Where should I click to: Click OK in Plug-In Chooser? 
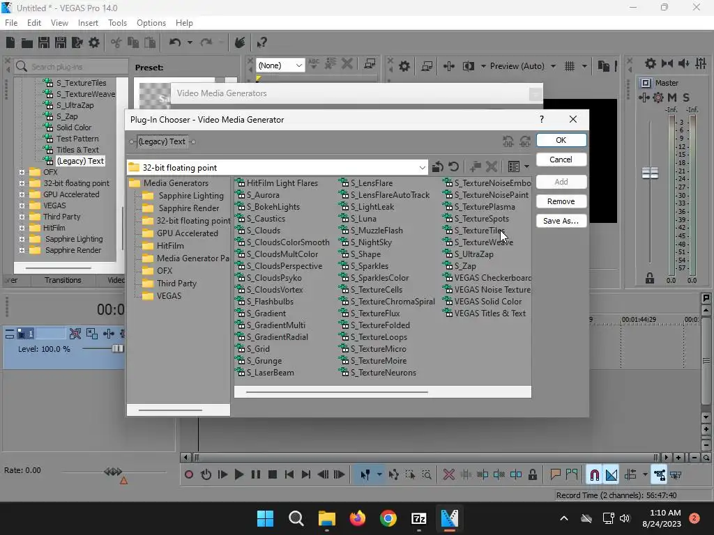click(561, 140)
